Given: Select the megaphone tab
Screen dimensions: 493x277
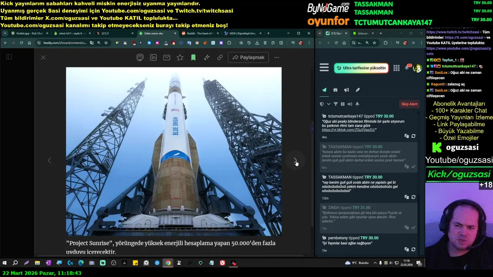Looking at the screenshot, I should coord(346,90).
